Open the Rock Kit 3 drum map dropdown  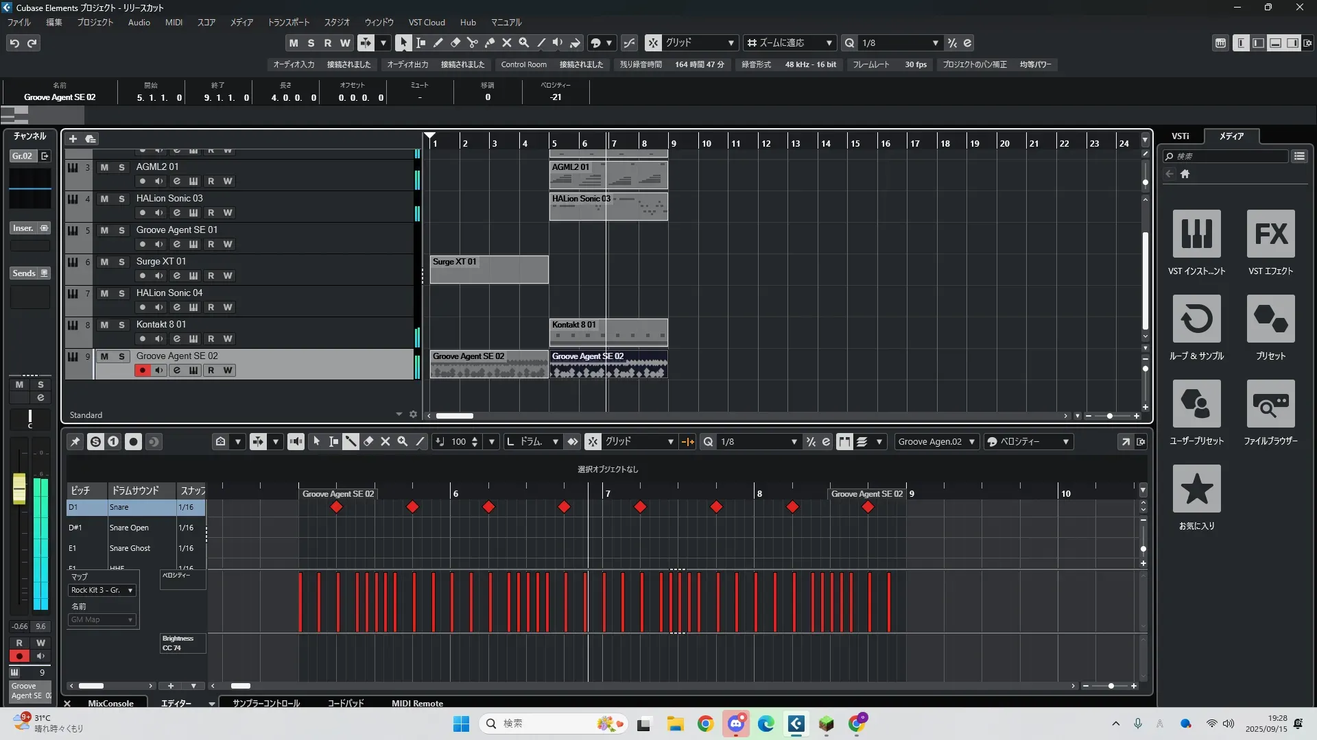coord(102,590)
